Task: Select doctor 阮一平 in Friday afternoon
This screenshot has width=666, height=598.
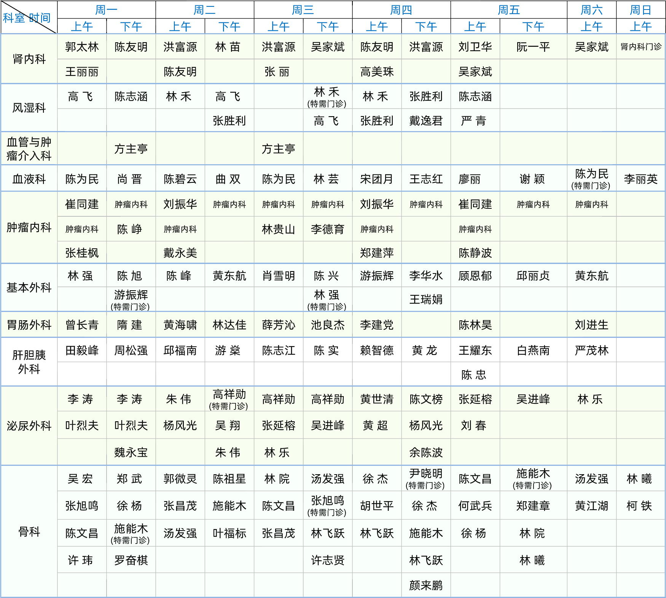Action: (x=533, y=47)
